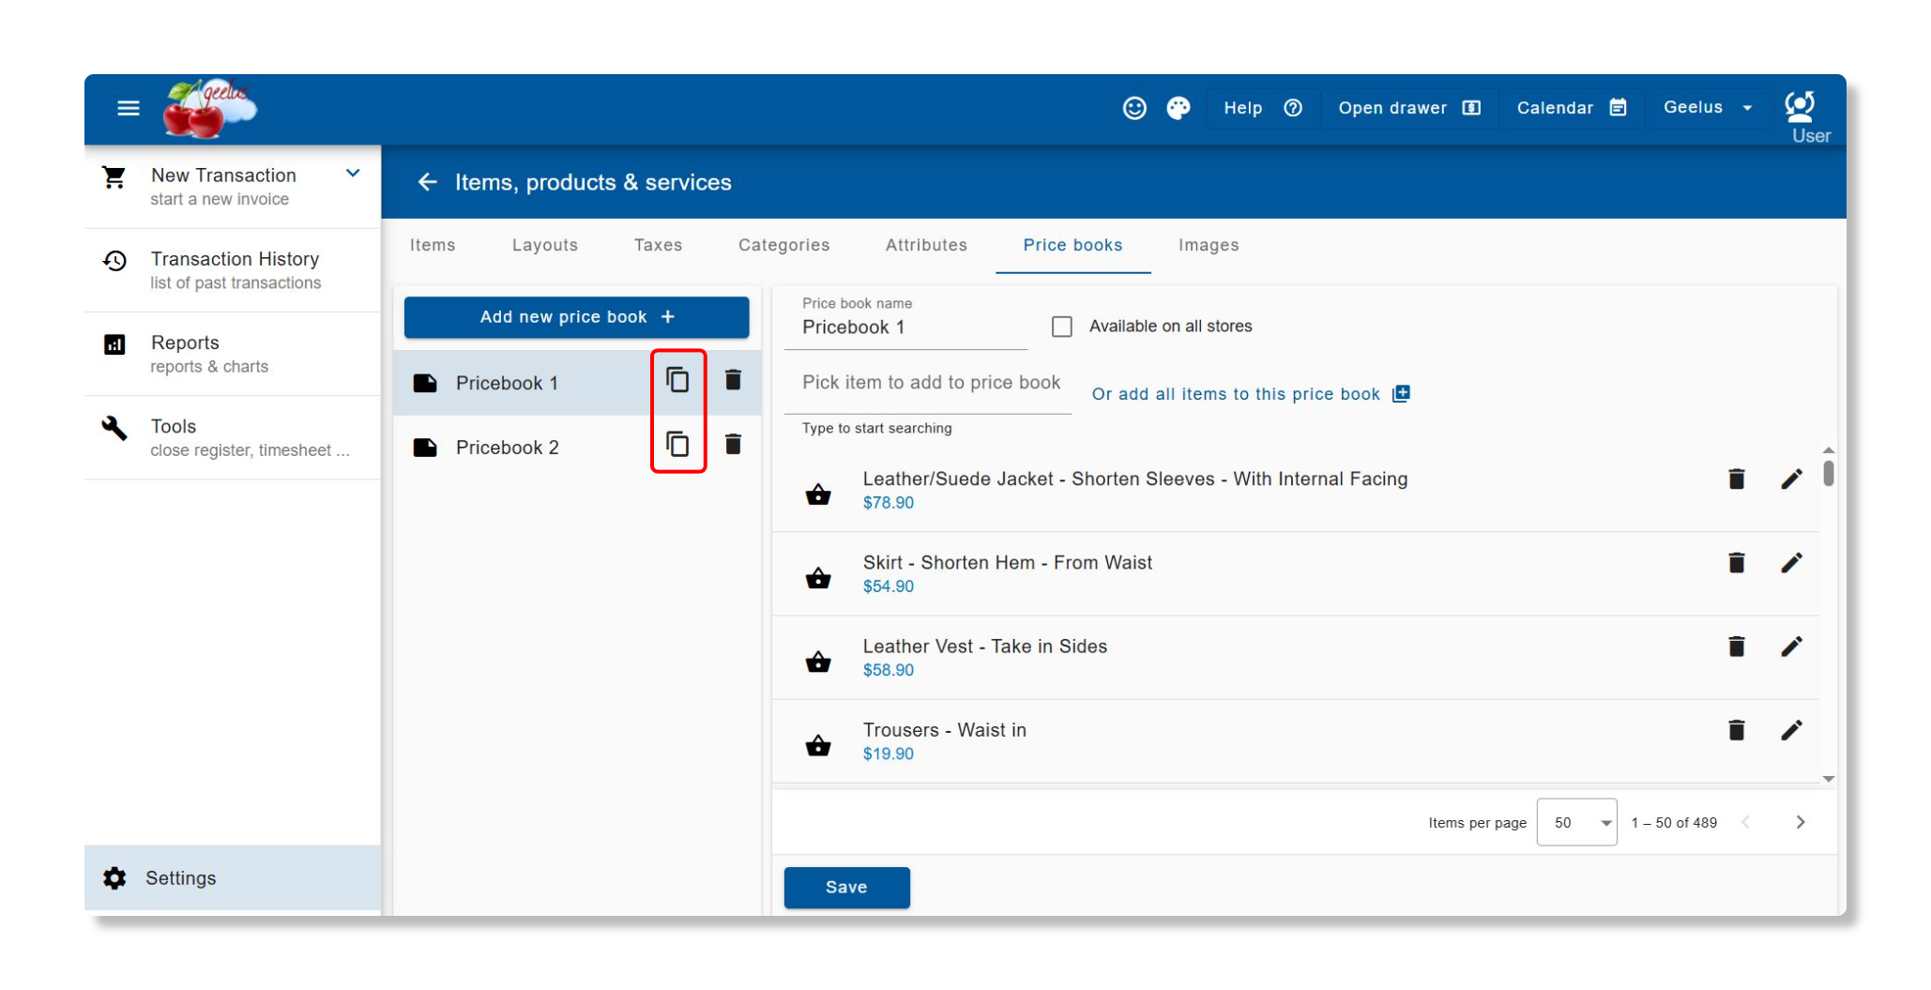
Task: Edit Trousers Waist in pencil icon
Action: pyautogui.click(x=1791, y=730)
